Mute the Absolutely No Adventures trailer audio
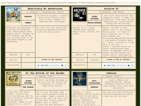This screenshot has height=106, width=141. click(62, 65)
